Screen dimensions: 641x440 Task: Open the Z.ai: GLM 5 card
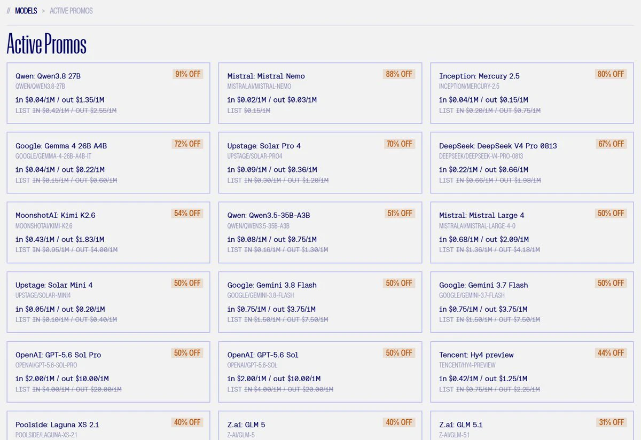coord(320,426)
